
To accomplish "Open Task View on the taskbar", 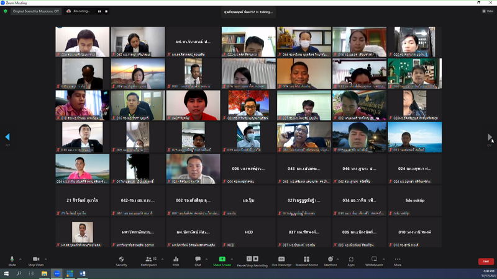I will click(31, 273).
